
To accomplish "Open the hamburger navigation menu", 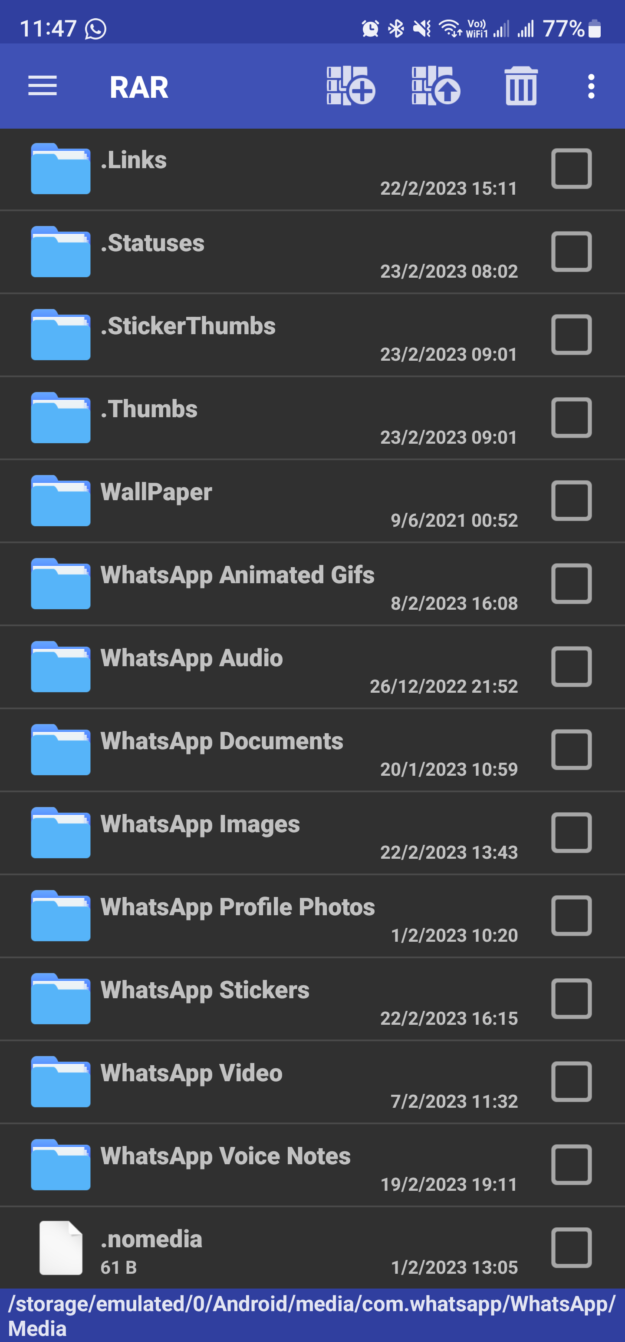I will (x=42, y=86).
